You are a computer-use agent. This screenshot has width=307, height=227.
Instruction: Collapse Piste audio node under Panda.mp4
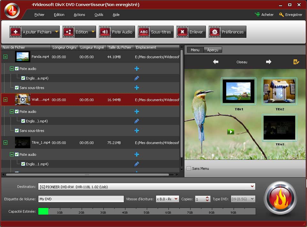(x=12, y=68)
